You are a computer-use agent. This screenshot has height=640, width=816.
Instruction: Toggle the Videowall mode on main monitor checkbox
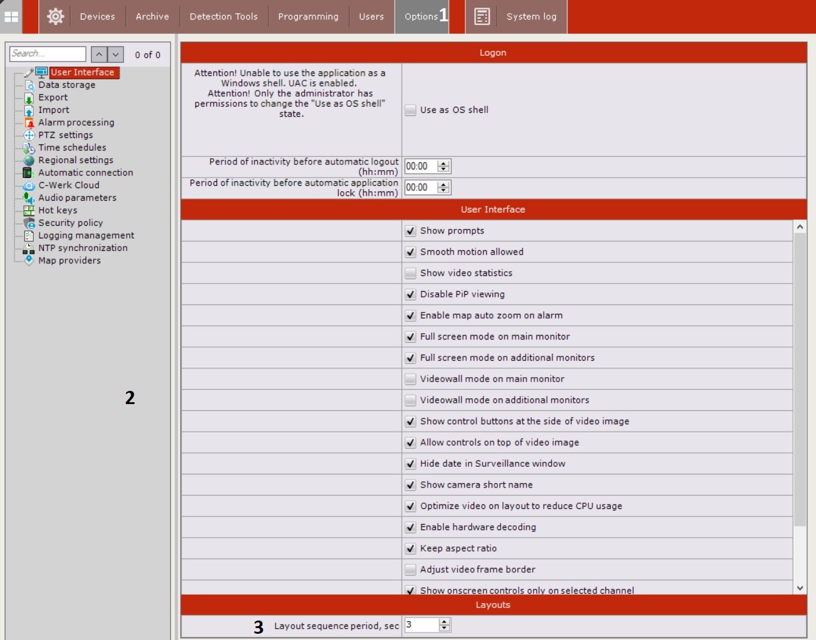(x=410, y=379)
